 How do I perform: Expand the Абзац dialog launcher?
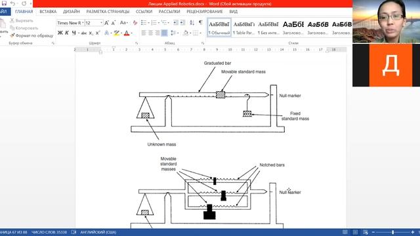point(203,43)
